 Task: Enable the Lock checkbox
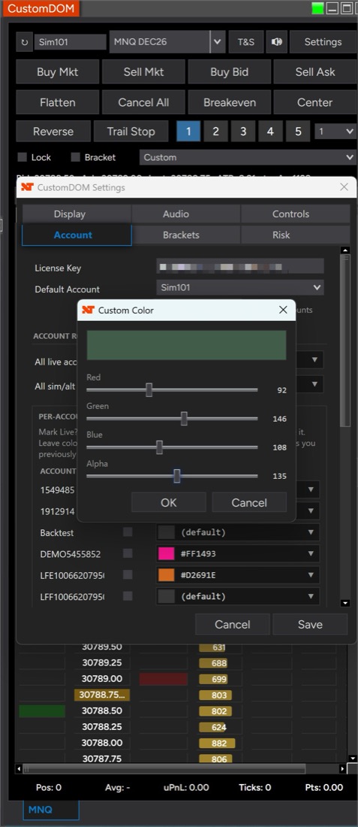[x=22, y=157]
